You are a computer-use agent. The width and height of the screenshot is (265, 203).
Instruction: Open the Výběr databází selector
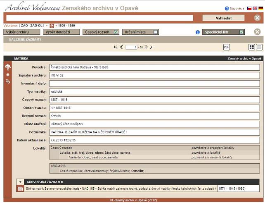point(61,32)
